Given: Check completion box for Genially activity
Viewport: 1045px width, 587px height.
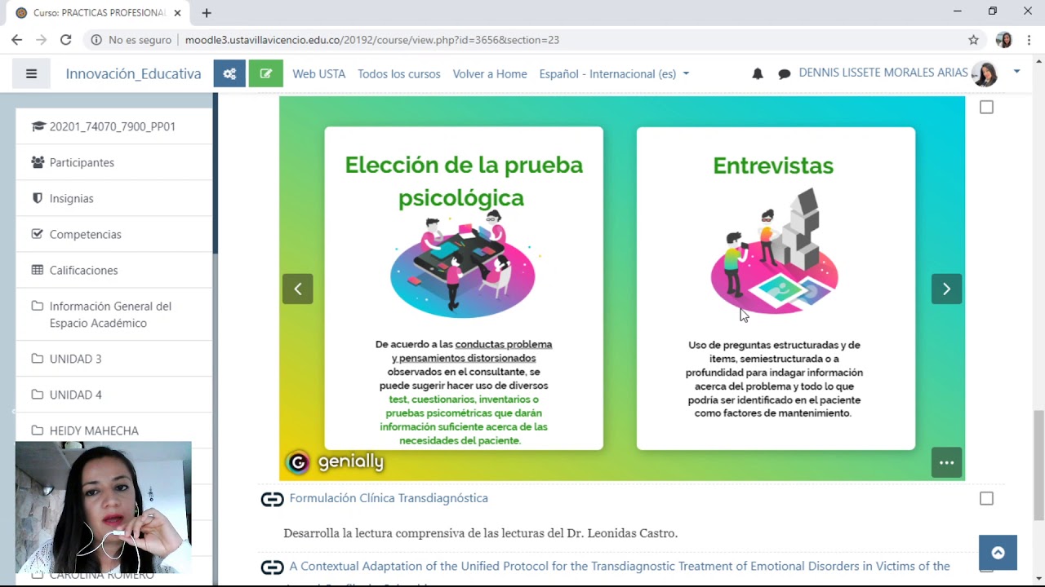Looking at the screenshot, I should 986,107.
